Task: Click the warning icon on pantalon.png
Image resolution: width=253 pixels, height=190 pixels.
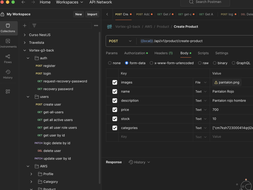Action: click(216, 82)
